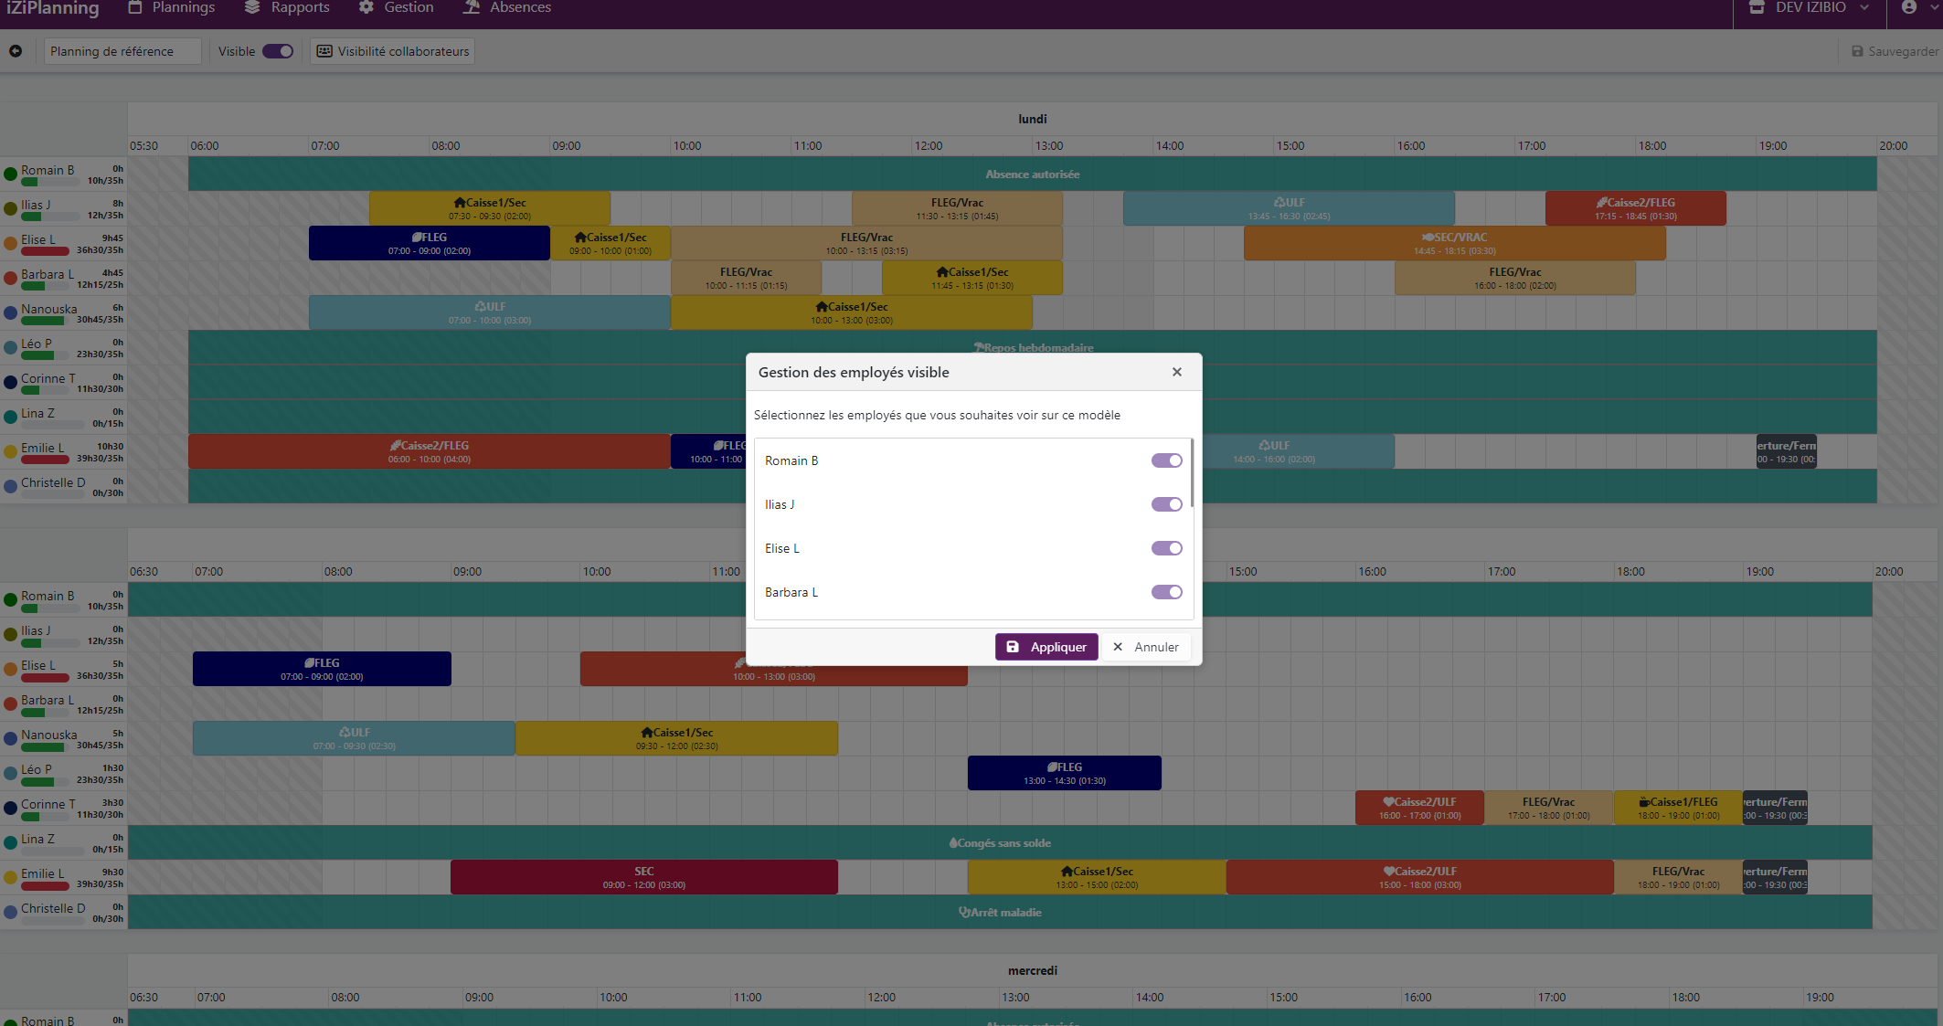Click the save icon on Appliquer
This screenshot has width=1943, height=1026.
pos(1013,647)
